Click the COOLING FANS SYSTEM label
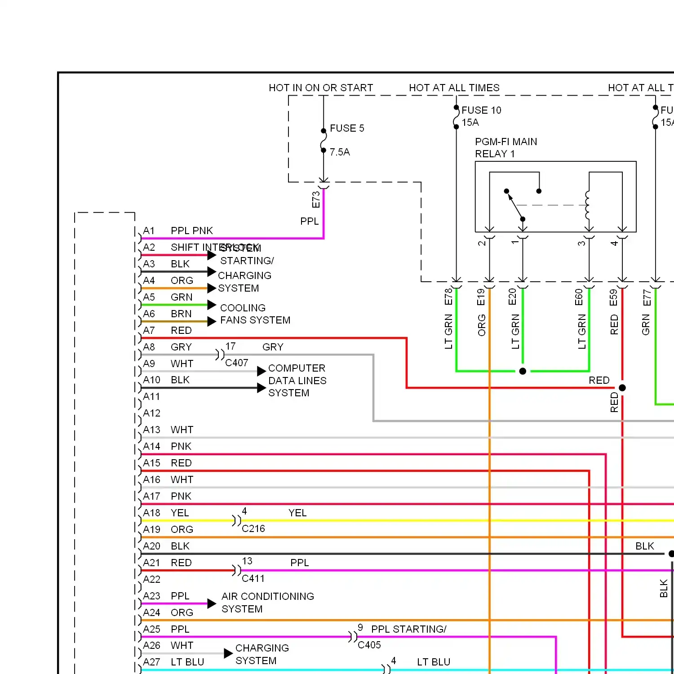 tap(255, 314)
